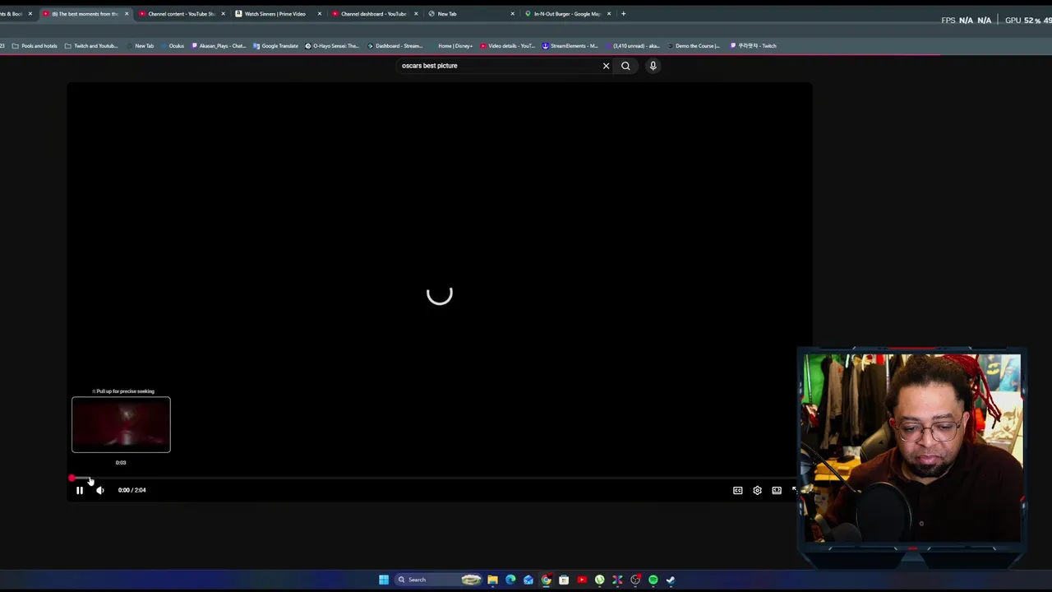Close the 'Watch Sinners | Prime Video' tab
The height and width of the screenshot is (592, 1052).
(x=320, y=14)
